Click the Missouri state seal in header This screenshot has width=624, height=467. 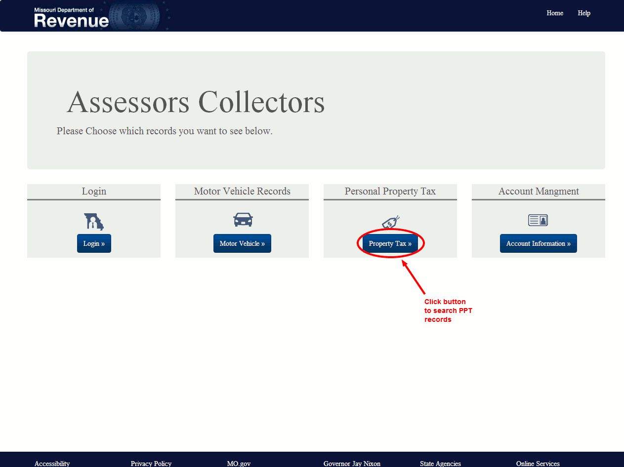point(133,16)
